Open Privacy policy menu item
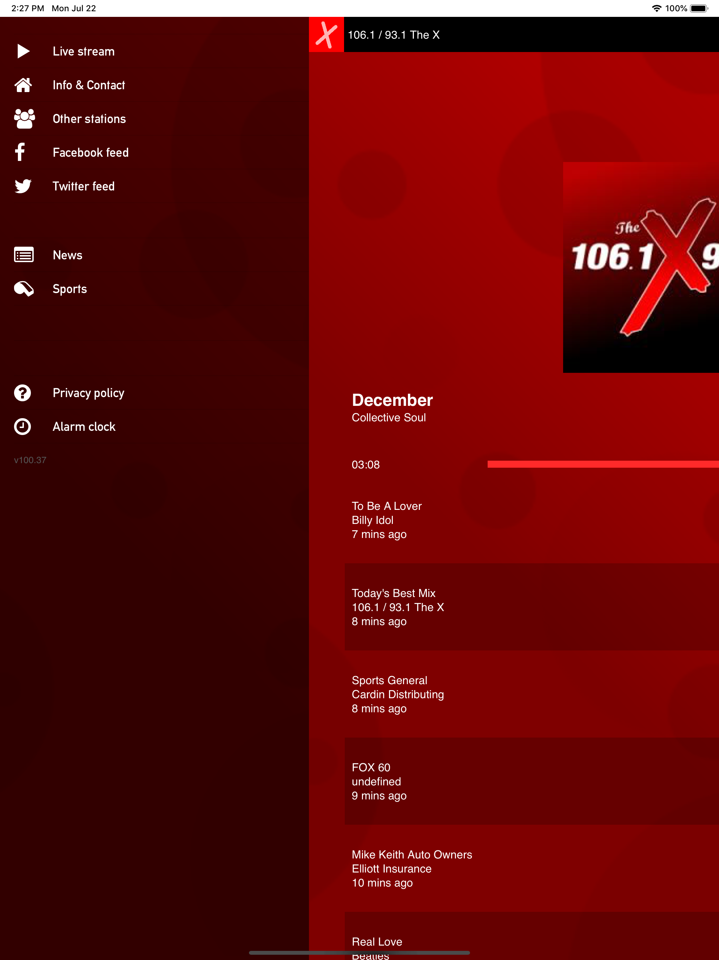 (154, 393)
